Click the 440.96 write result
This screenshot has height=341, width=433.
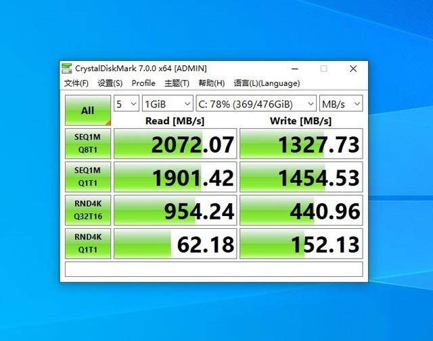(301, 210)
